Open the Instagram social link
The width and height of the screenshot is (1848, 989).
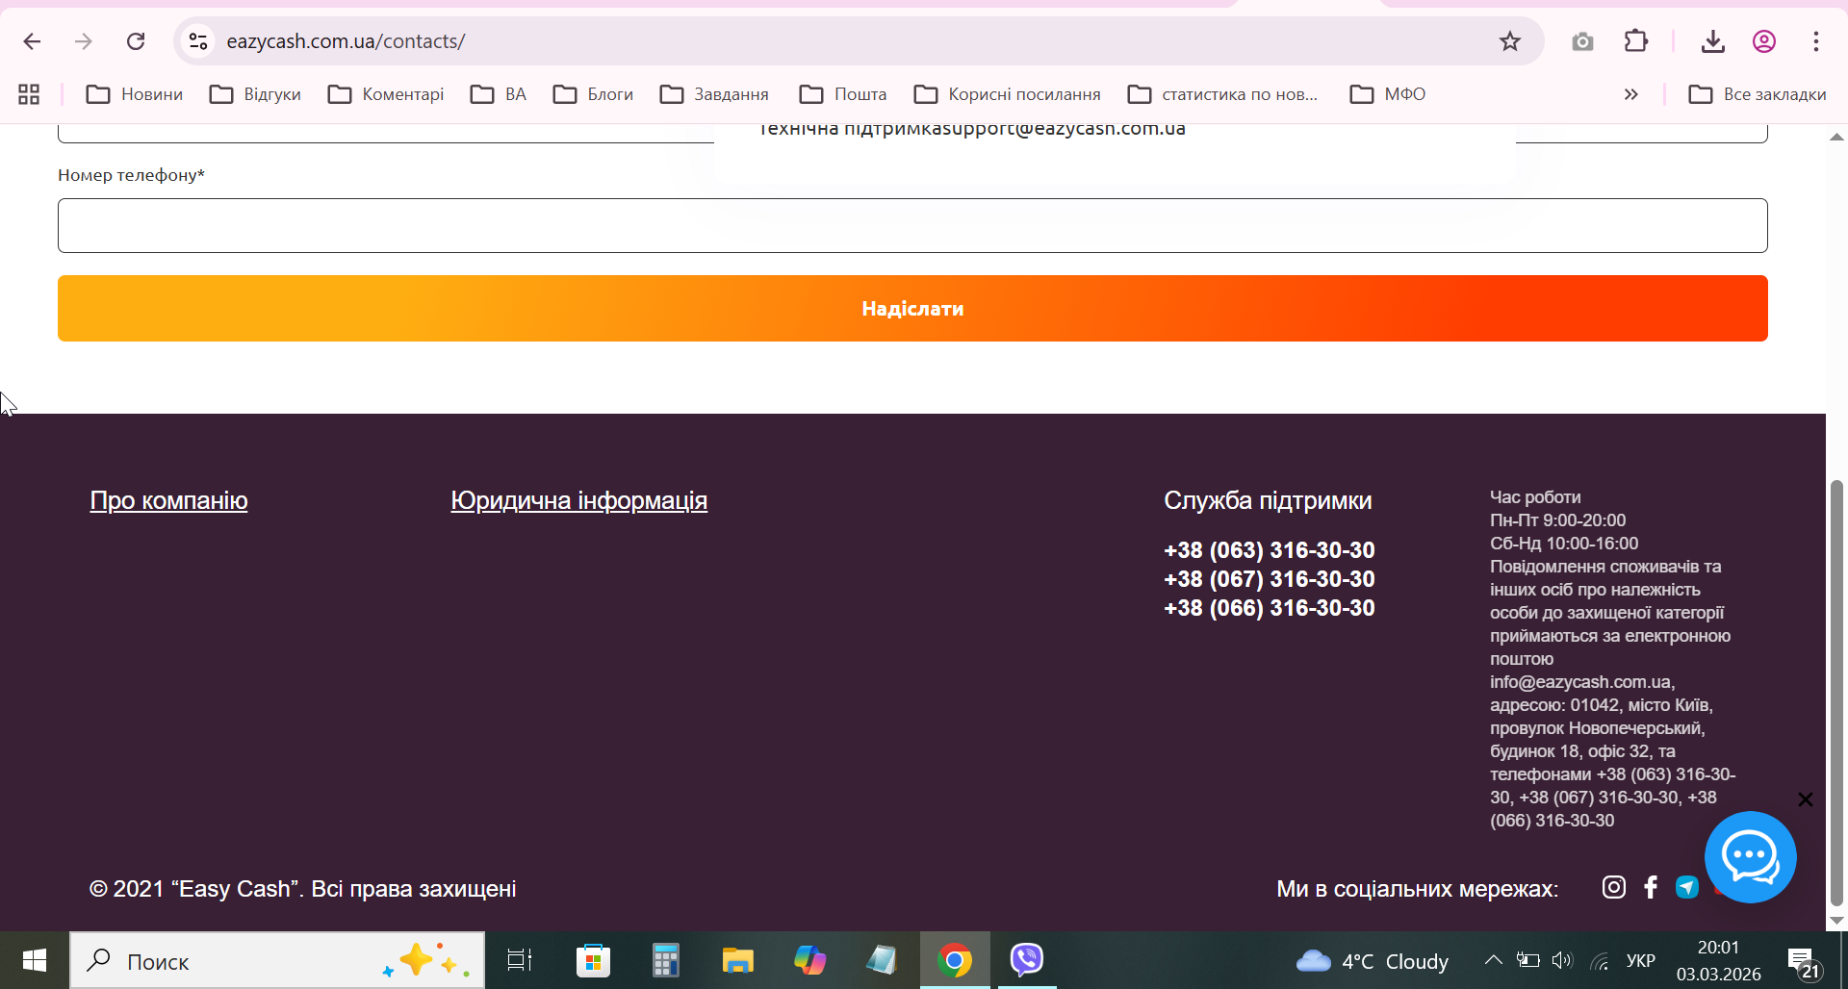point(1614,887)
